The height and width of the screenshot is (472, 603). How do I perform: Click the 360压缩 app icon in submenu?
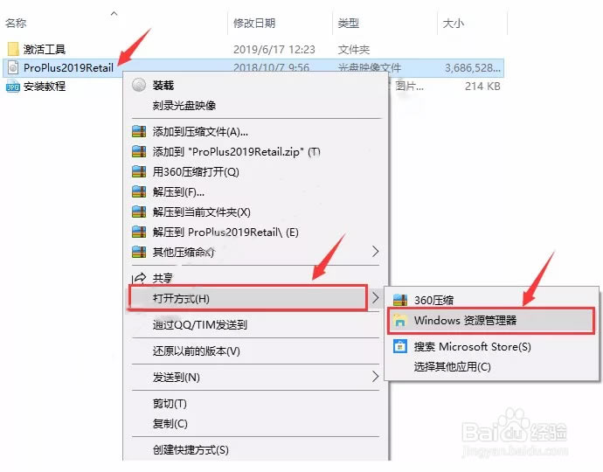400,300
